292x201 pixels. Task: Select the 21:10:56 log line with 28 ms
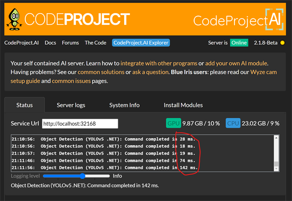[x=103, y=139]
